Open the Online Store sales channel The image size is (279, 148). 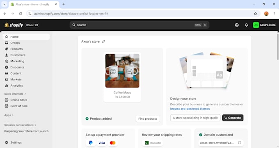(19, 100)
